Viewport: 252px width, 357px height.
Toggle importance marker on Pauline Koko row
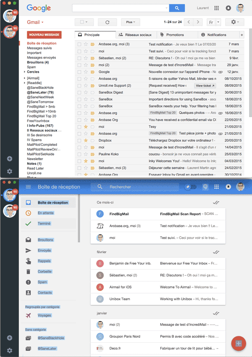[92, 154]
